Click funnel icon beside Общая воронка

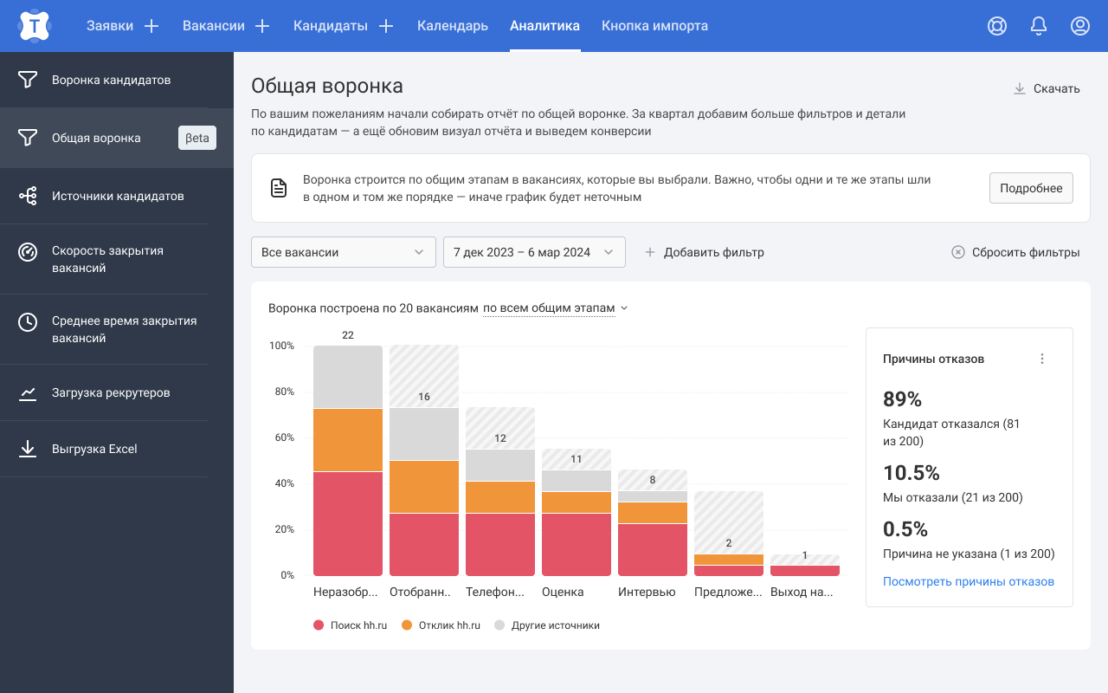tap(28, 138)
